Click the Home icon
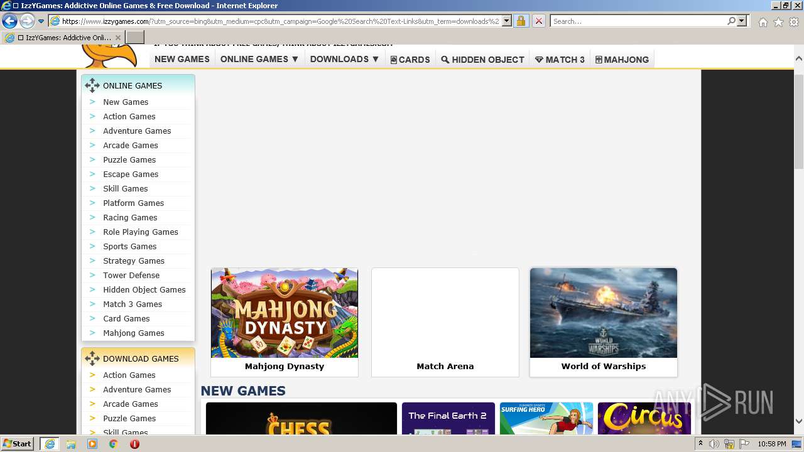 pos(763,22)
